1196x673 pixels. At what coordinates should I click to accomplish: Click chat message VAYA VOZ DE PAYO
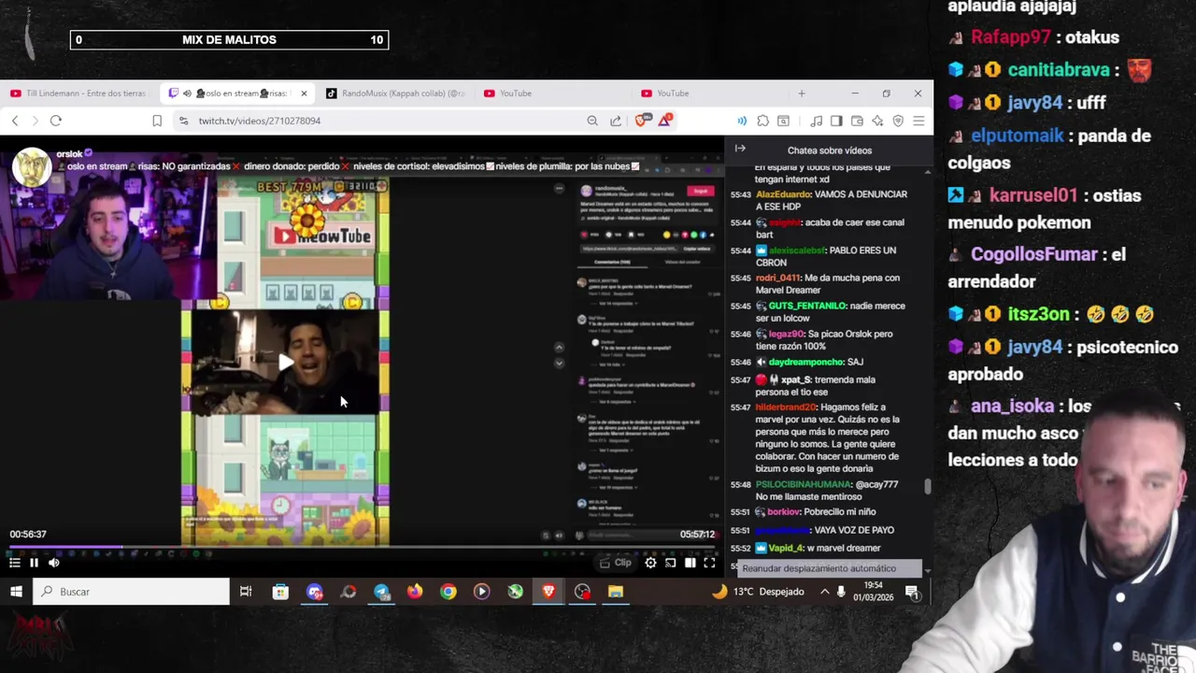point(854,530)
